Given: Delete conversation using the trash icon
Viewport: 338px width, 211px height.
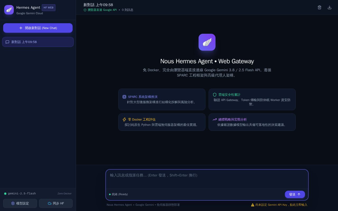Looking at the screenshot, I should 320,7.
